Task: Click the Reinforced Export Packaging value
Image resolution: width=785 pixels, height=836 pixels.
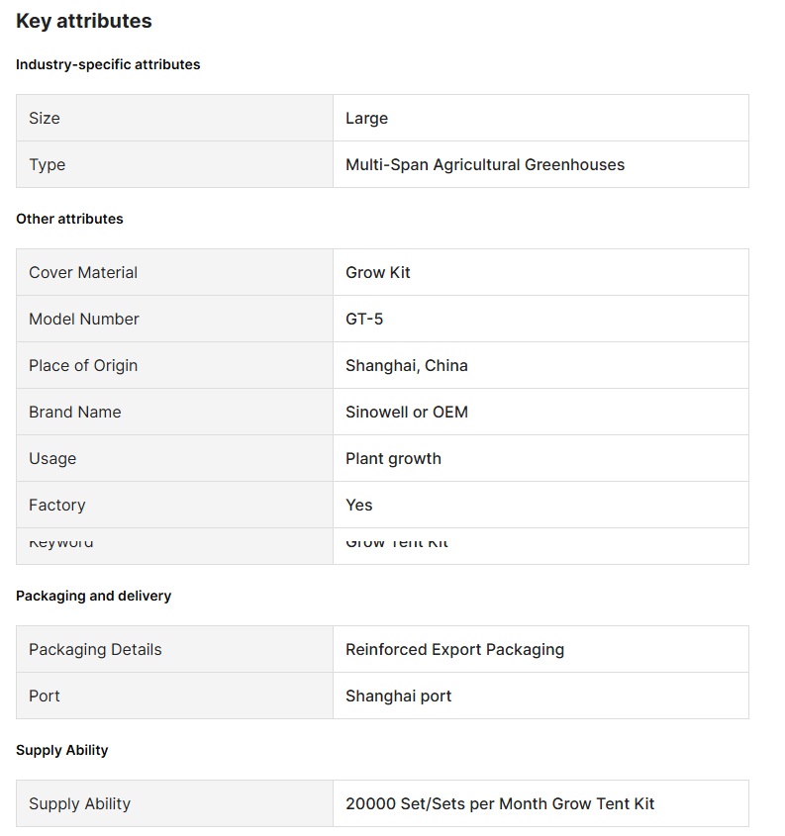Action: click(x=454, y=649)
